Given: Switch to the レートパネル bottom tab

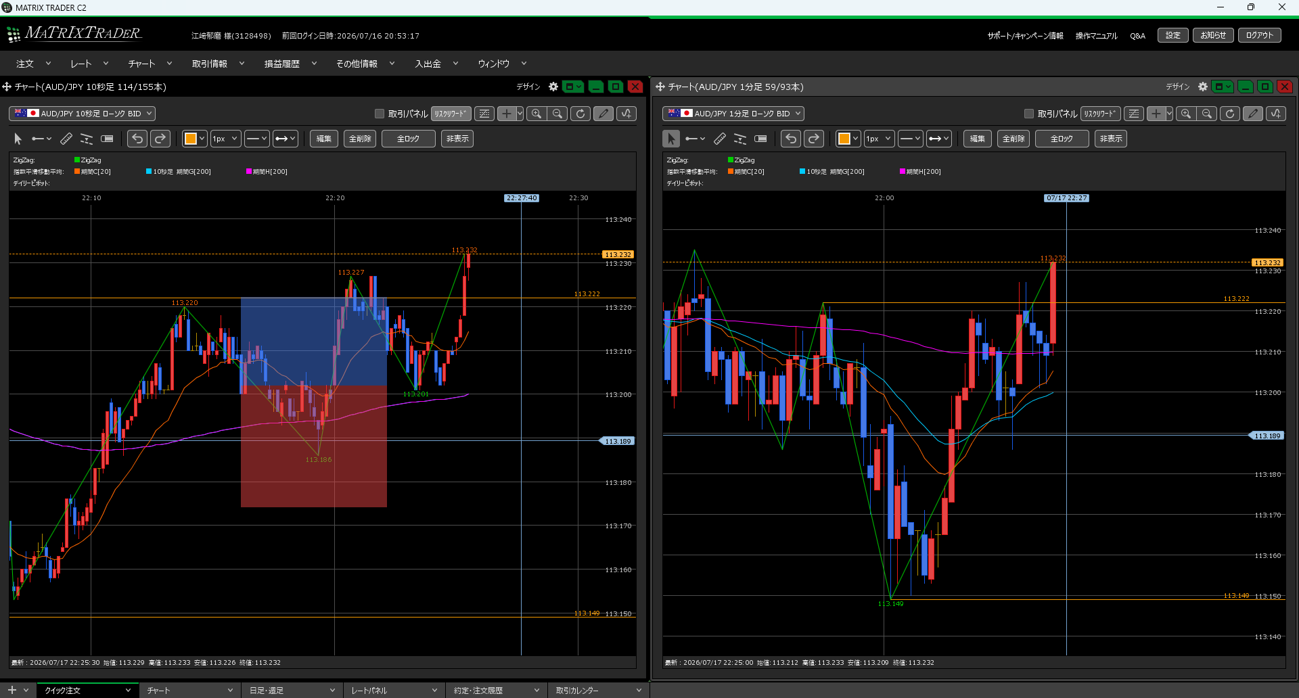Looking at the screenshot, I should [x=394, y=691].
